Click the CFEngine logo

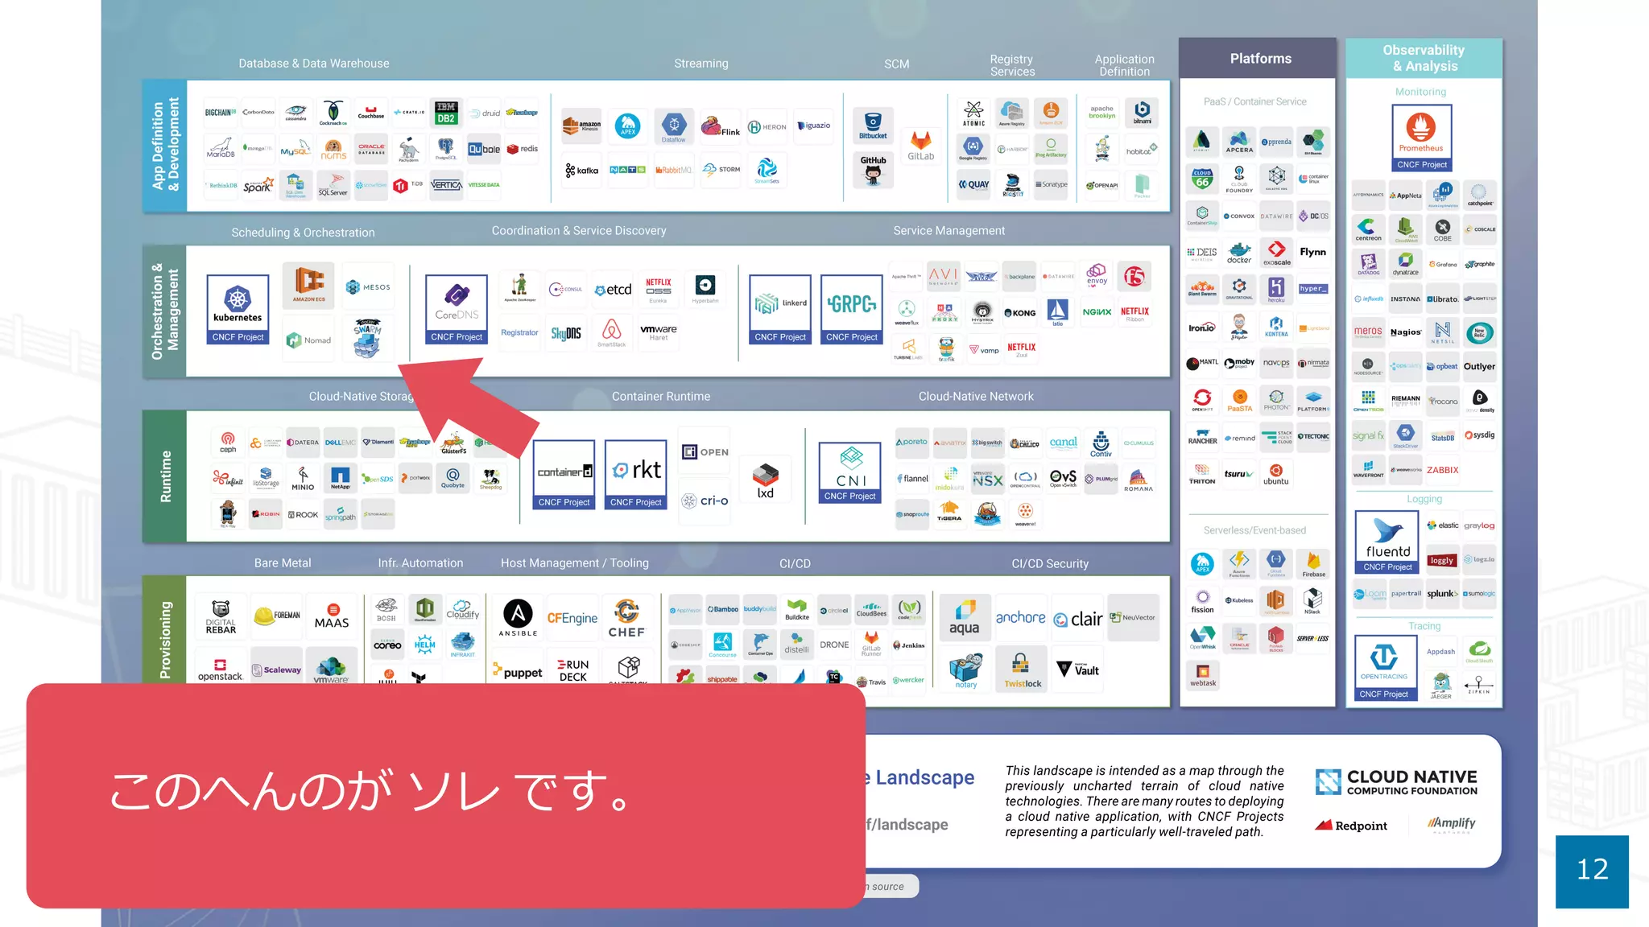[x=572, y=618]
